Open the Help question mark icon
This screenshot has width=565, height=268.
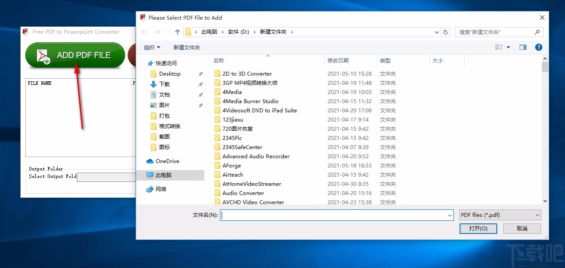pyautogui.click(x=538, y=47)
